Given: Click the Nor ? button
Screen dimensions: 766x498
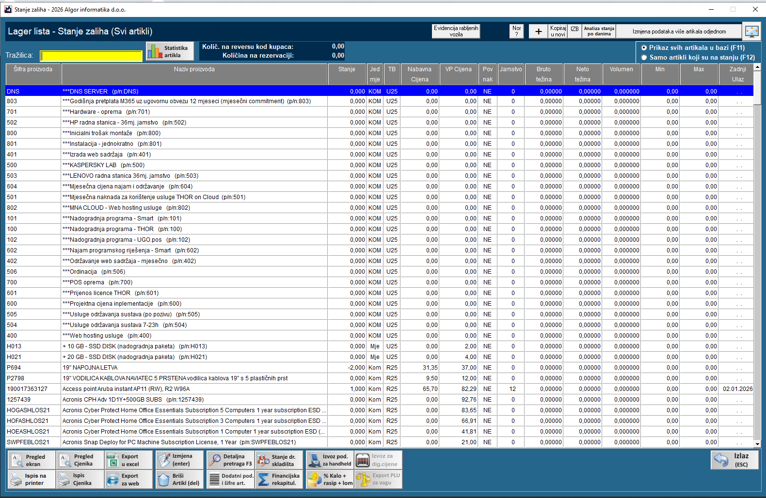Looking at the screenshot, I should [516, 31].
